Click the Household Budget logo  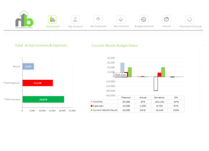[24, 19]
